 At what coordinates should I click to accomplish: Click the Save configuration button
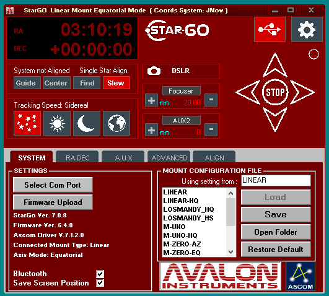coord(276,215)
